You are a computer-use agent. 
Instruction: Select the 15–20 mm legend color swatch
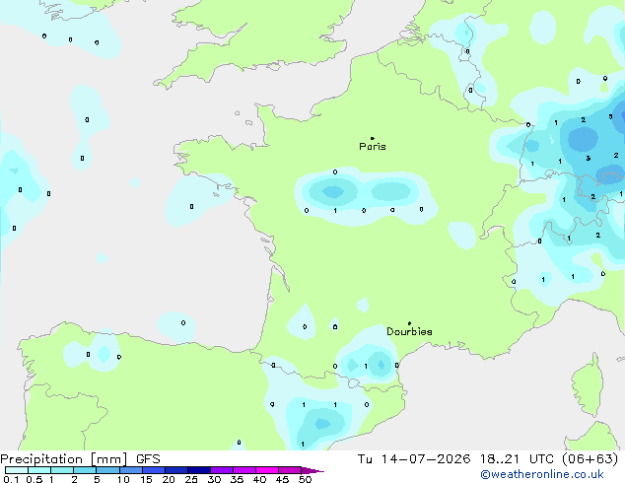[x=153, y=470]
